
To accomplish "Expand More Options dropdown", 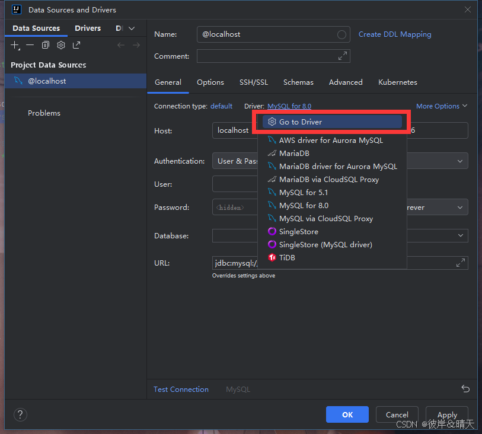I will pos(442,106).
